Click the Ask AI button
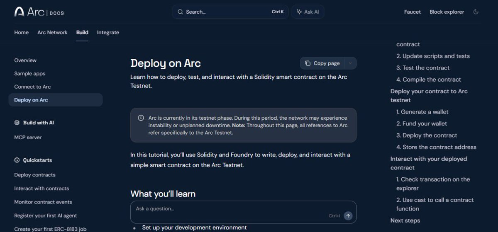 click(x=308, y=12)
